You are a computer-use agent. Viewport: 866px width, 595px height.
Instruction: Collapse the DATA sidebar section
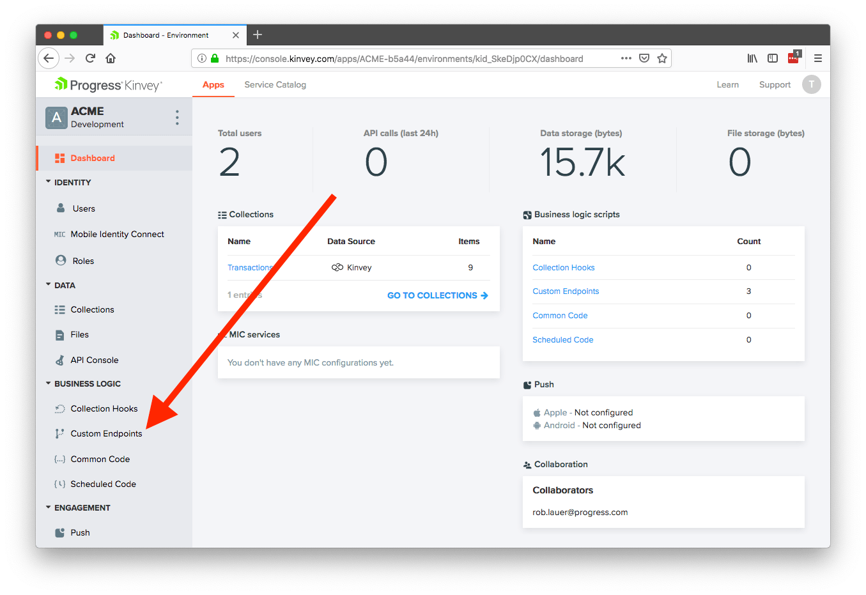point(49,285)
